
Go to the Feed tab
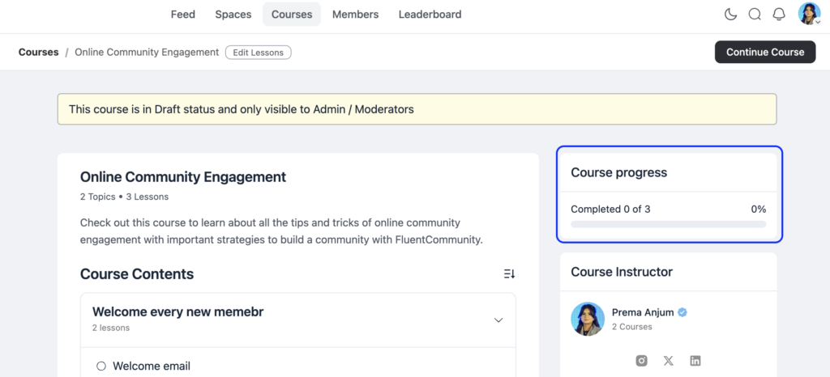[182, 15]
